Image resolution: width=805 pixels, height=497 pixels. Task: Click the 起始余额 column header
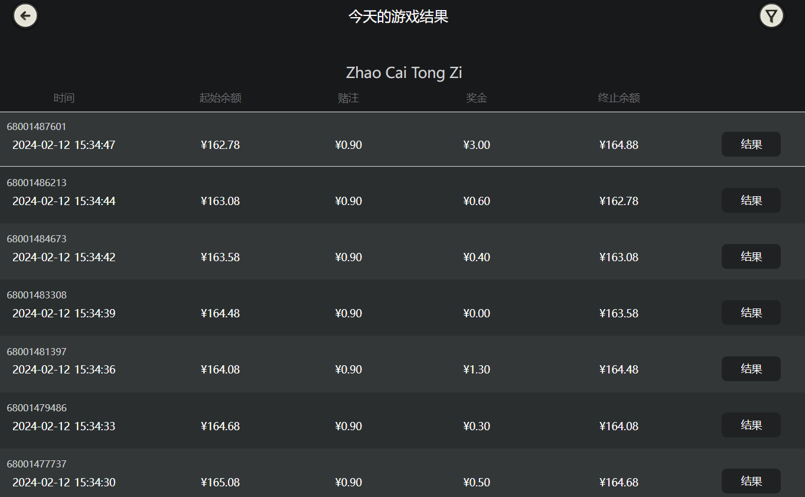(x=220, y=98)
